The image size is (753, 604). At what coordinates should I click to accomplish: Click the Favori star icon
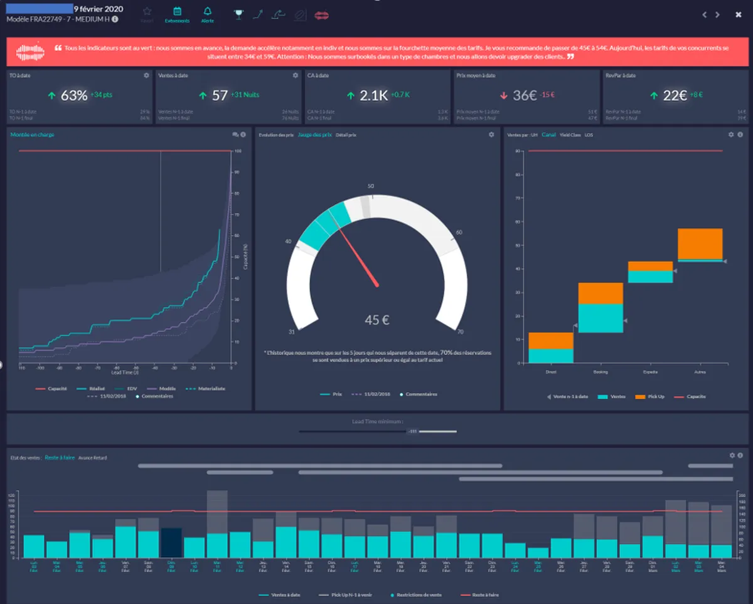pyautogui.click(x=146, y=12)
